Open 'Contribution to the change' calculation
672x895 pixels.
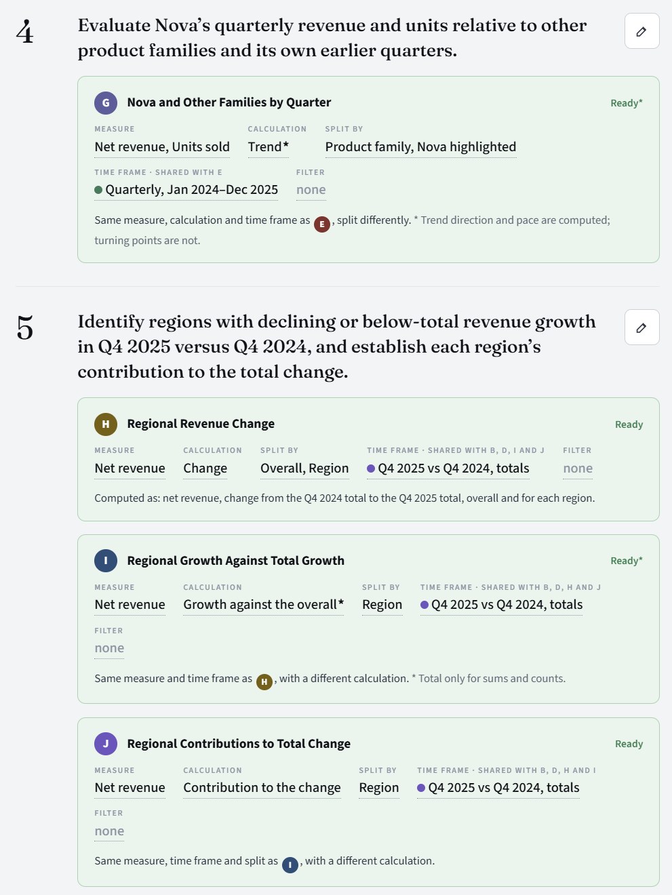coord(262,788)
